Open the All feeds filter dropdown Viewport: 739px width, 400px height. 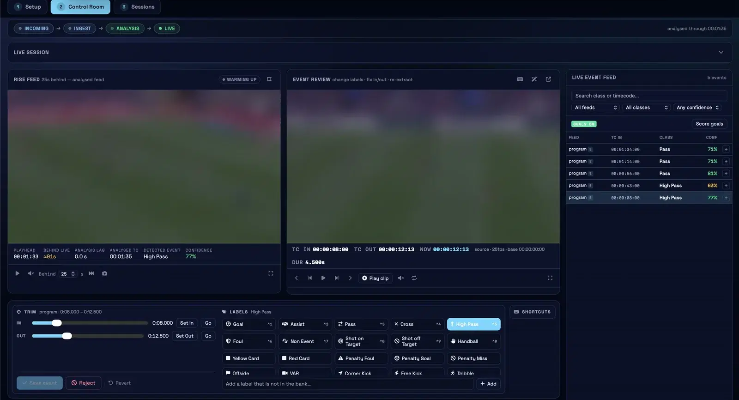(596, 108)
